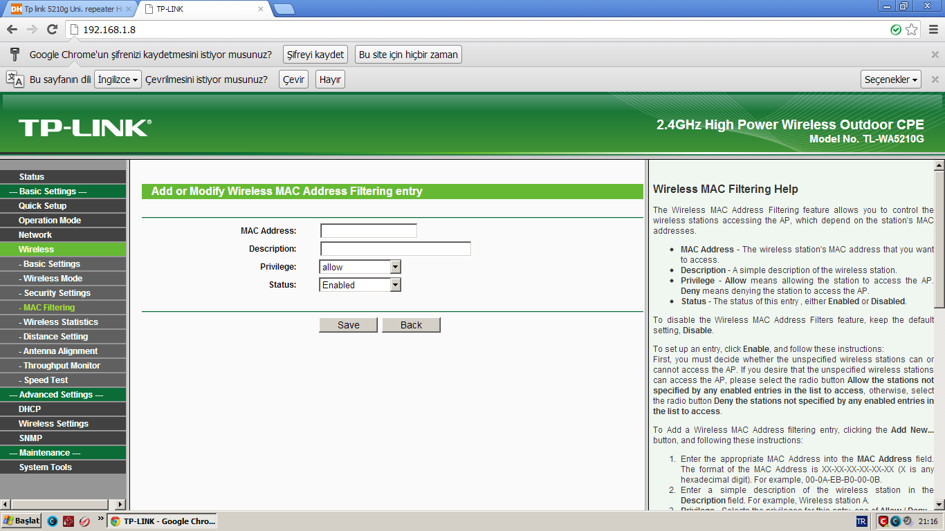
Task: Open SNMP in sidebar
Action: point(63,438)
